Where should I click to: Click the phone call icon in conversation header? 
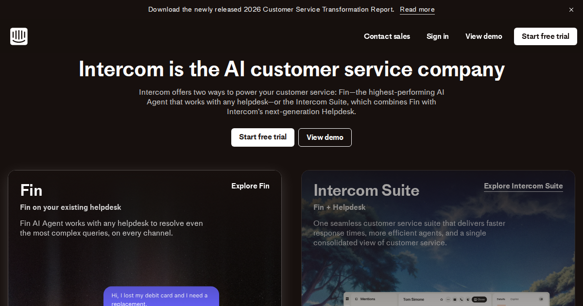point(462,299)
